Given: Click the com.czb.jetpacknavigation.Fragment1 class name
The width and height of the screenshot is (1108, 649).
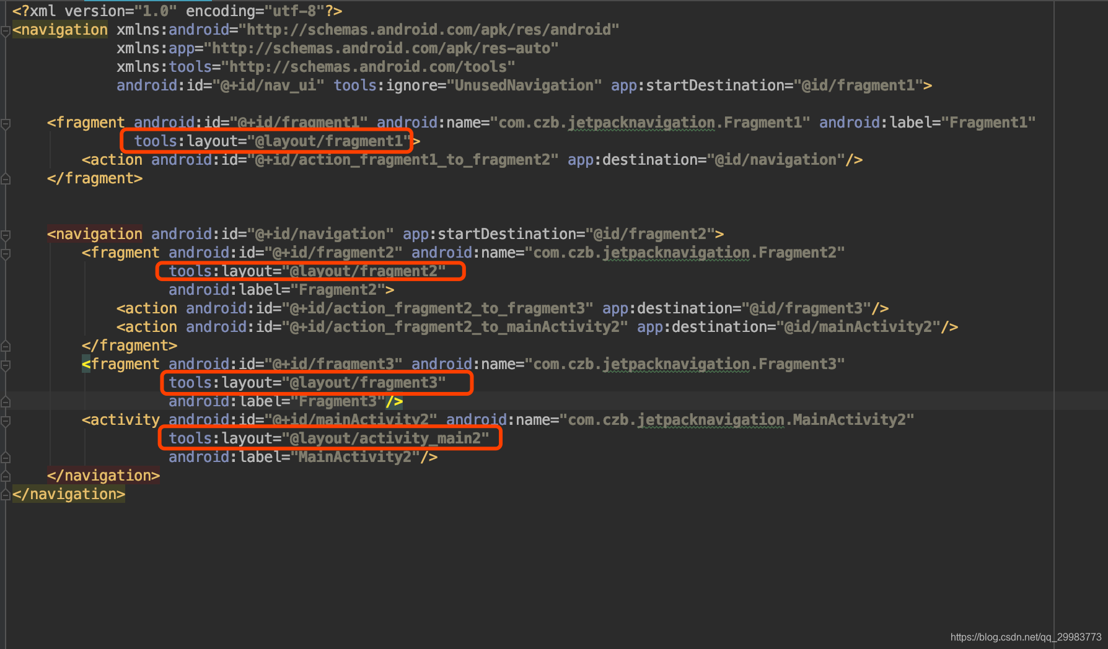Looking at the screenshot, I should tap(650, 123).
